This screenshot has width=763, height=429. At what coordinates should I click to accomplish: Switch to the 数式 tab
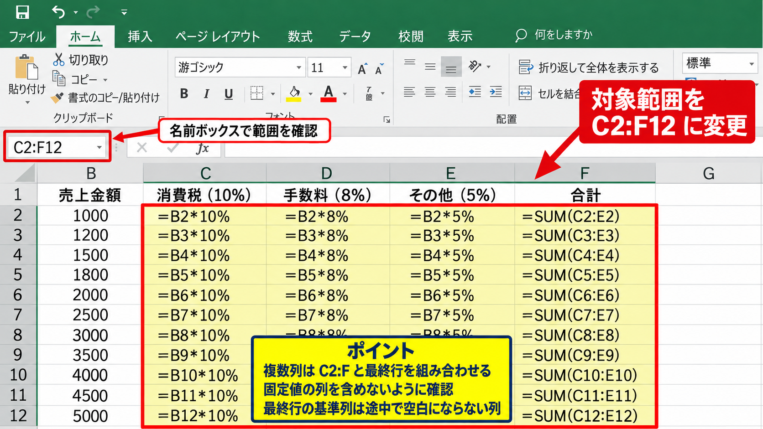(300, 36)
